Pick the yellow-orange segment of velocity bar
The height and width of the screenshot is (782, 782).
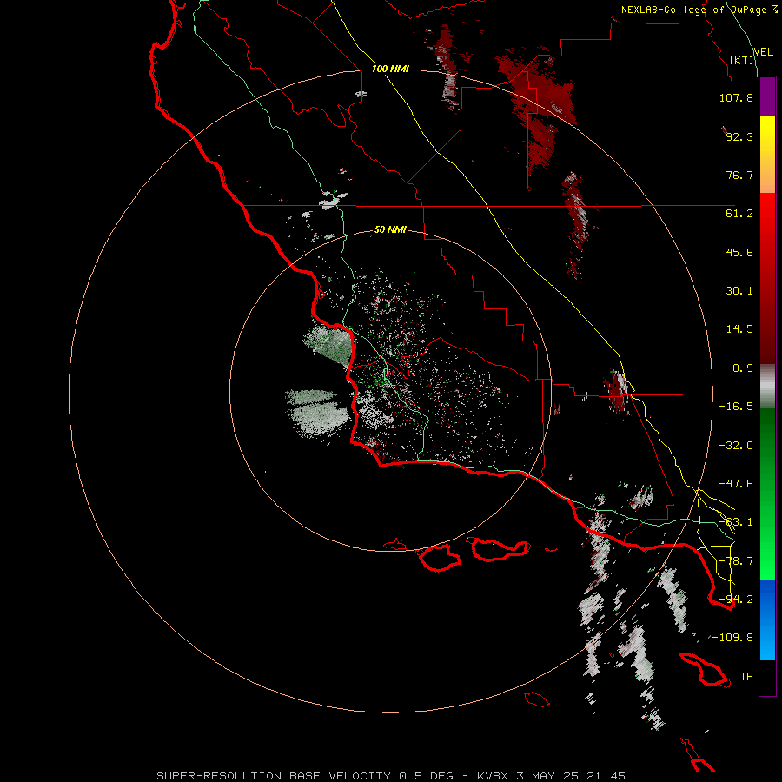pyautogui.click(x=767, y=155)
